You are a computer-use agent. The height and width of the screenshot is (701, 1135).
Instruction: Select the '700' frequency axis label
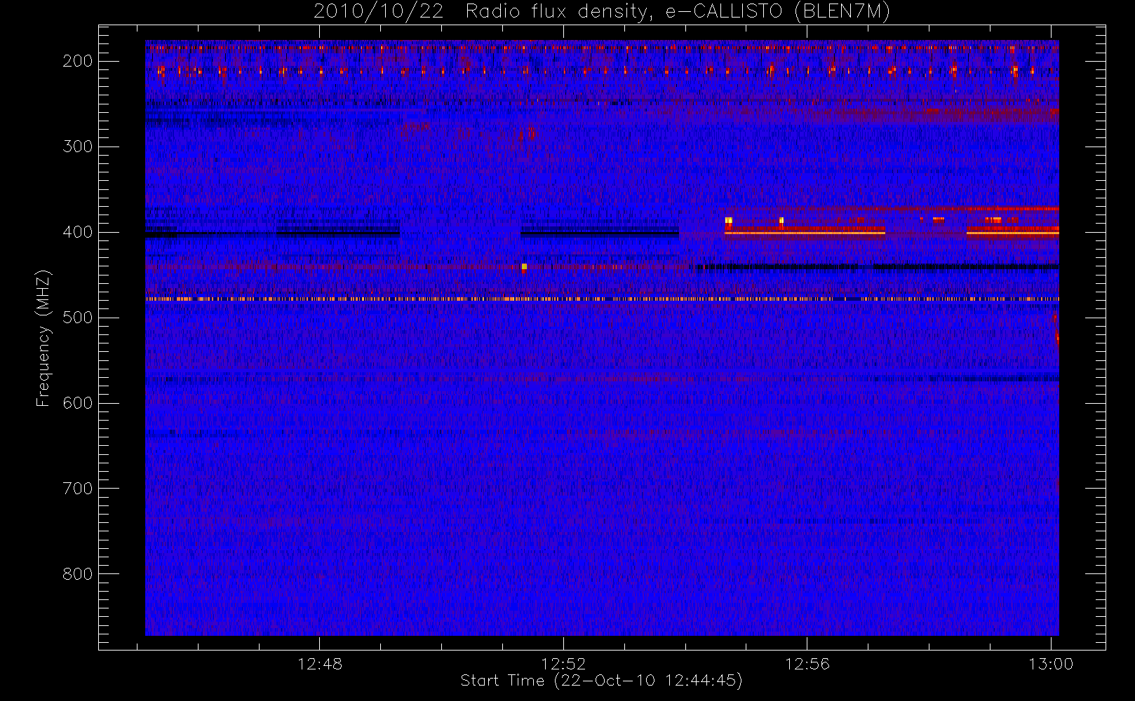tap(77, 489)
